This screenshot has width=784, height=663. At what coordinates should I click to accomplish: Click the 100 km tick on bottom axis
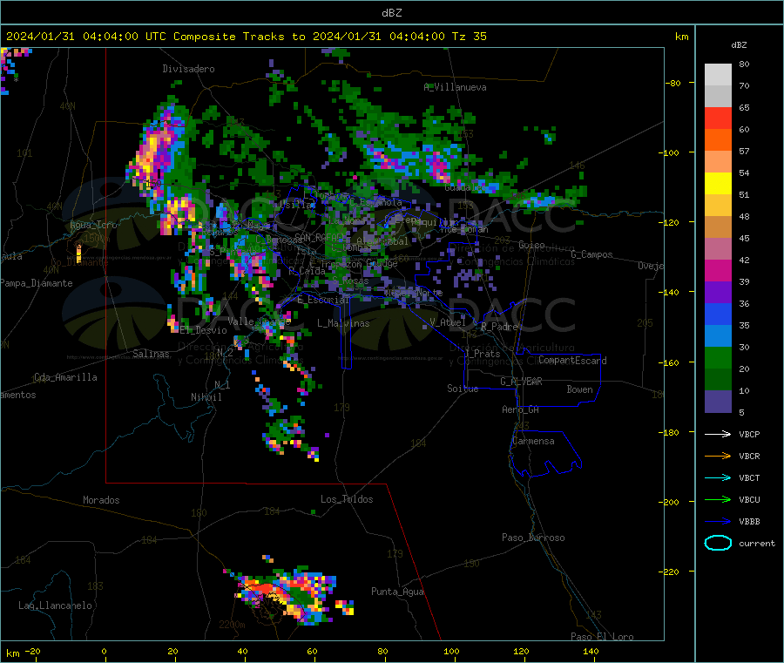(451, 651)
